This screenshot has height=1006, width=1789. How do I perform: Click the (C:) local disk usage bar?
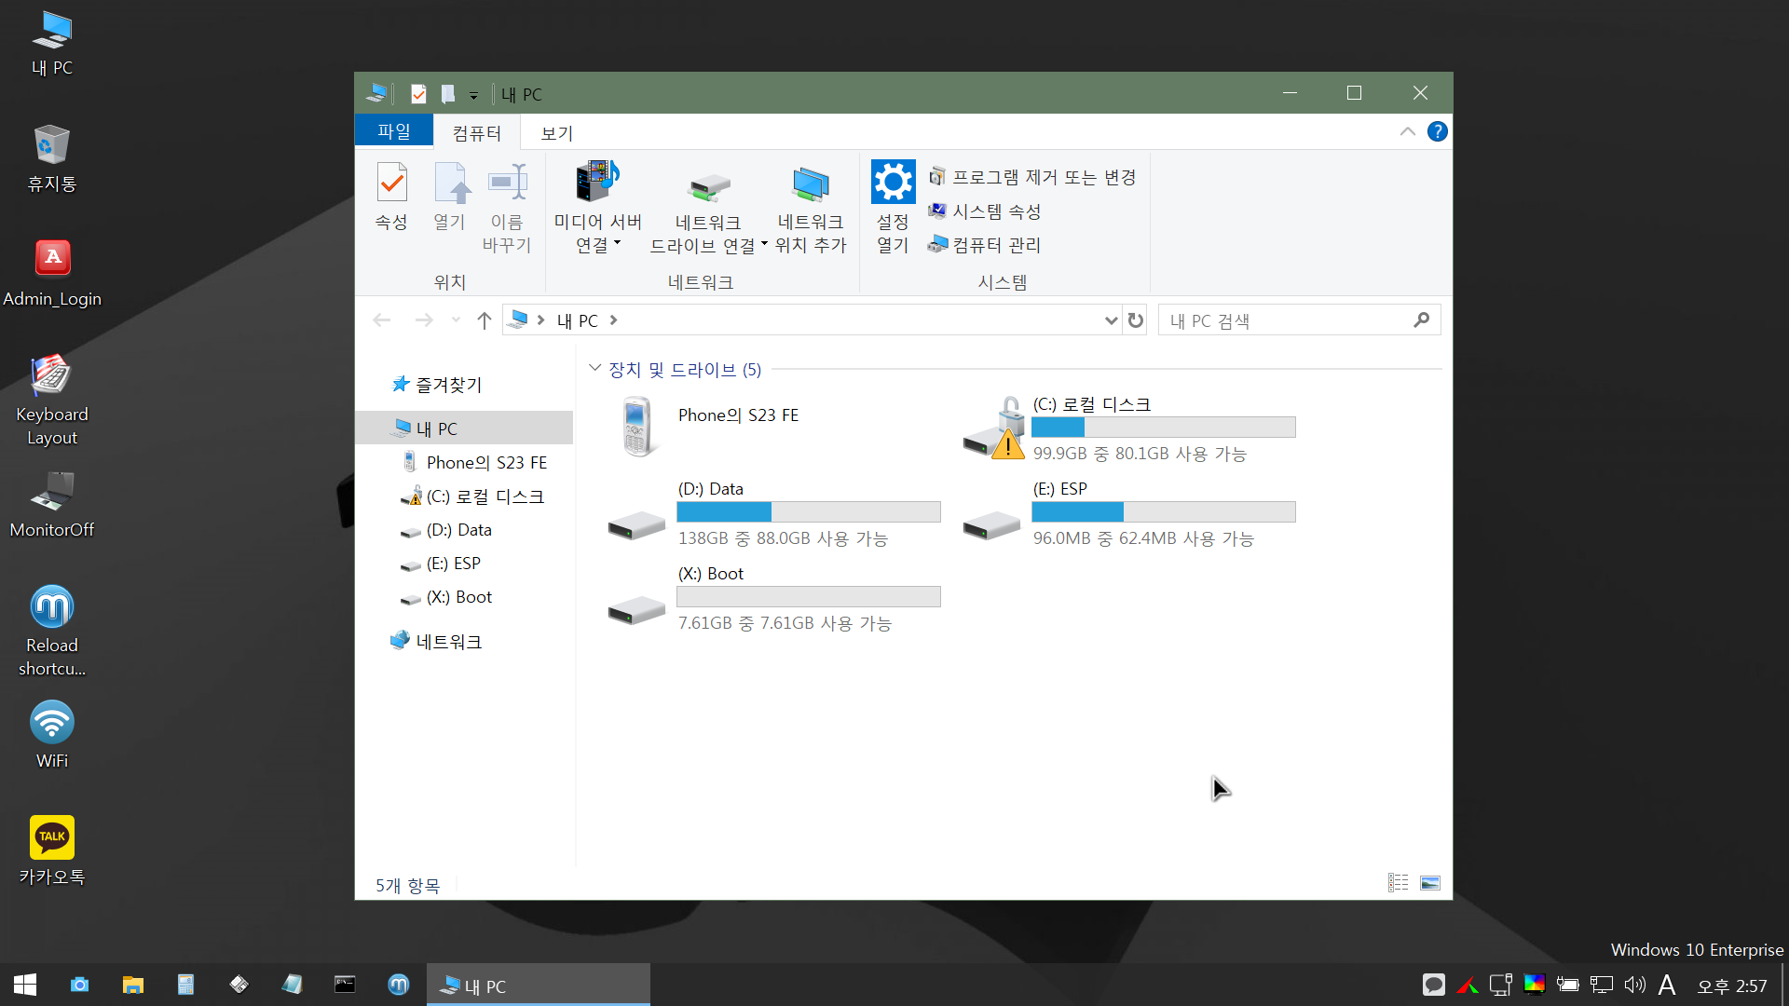pyautogui.click(x=1163, y=428)
